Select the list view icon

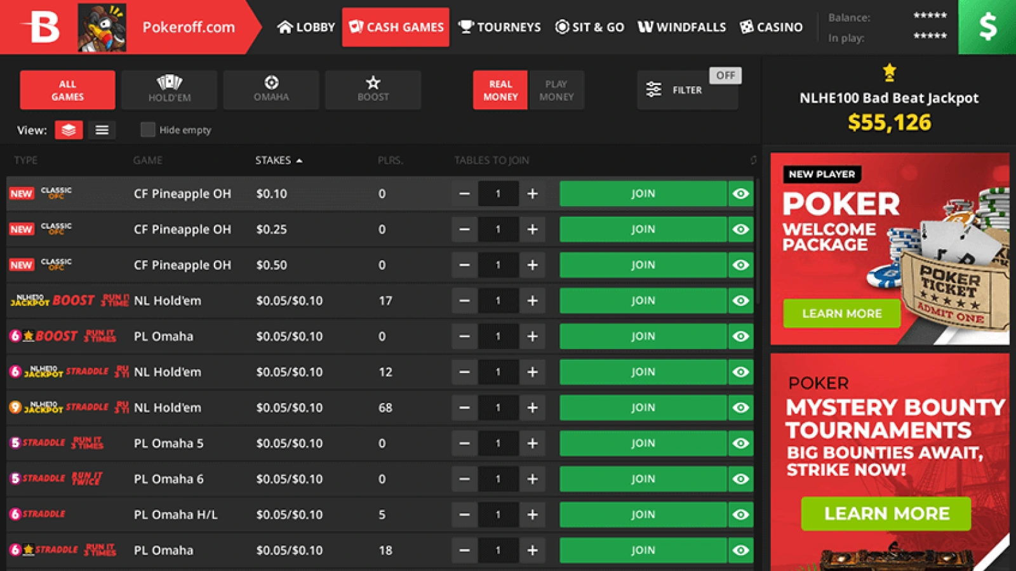click(102, 130)
